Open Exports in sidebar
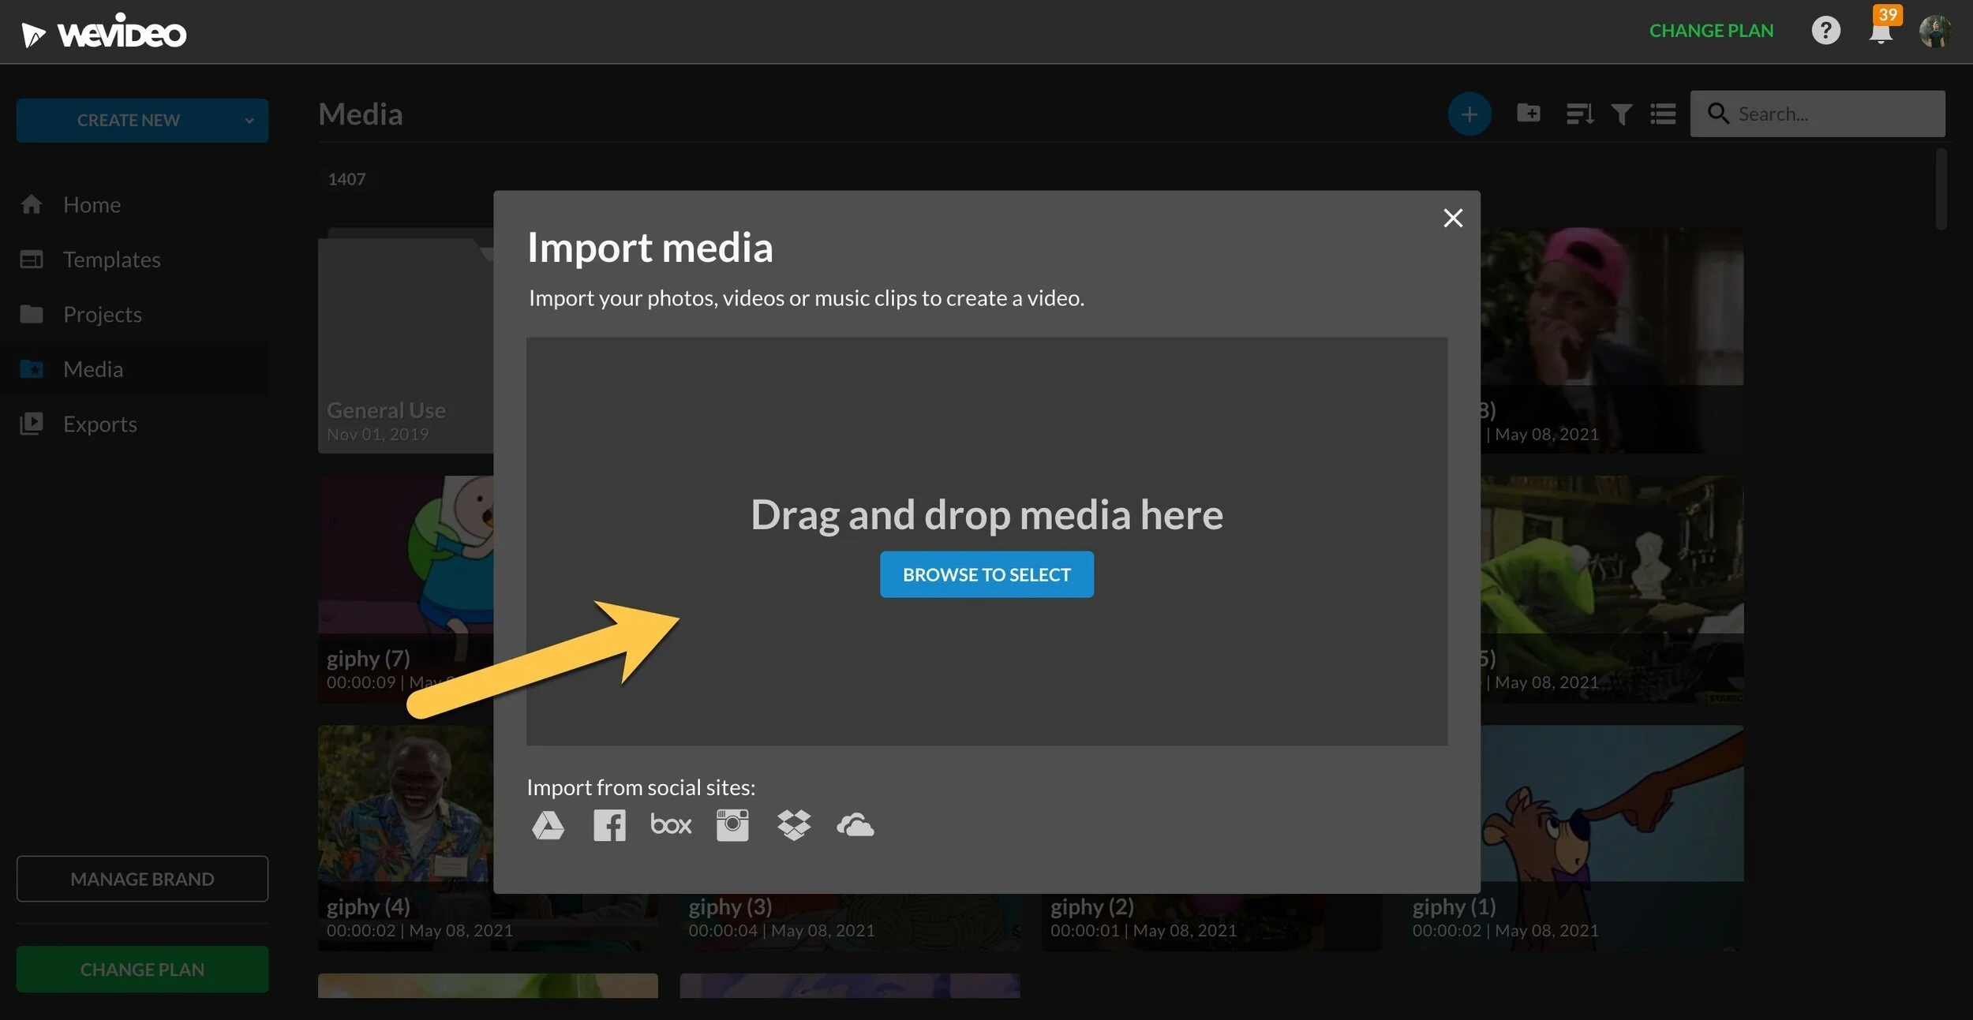The image size is (1973, 1020). [x=99, y=424]
